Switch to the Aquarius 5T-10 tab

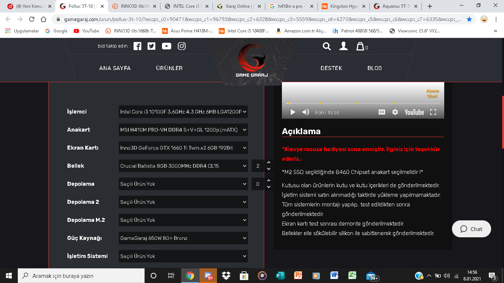pos(396,6)
